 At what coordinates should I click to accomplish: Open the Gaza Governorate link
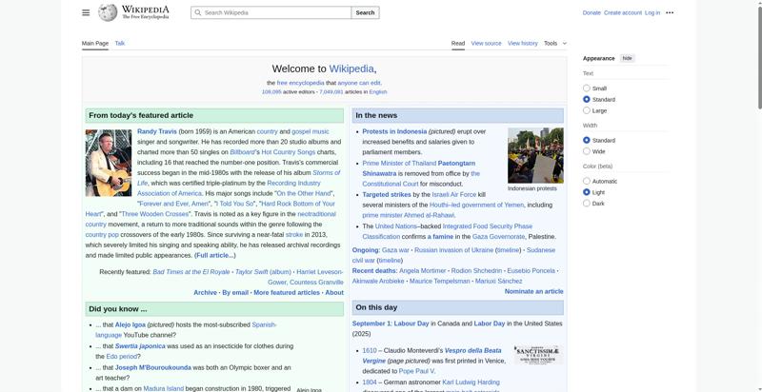coord(498,237)
